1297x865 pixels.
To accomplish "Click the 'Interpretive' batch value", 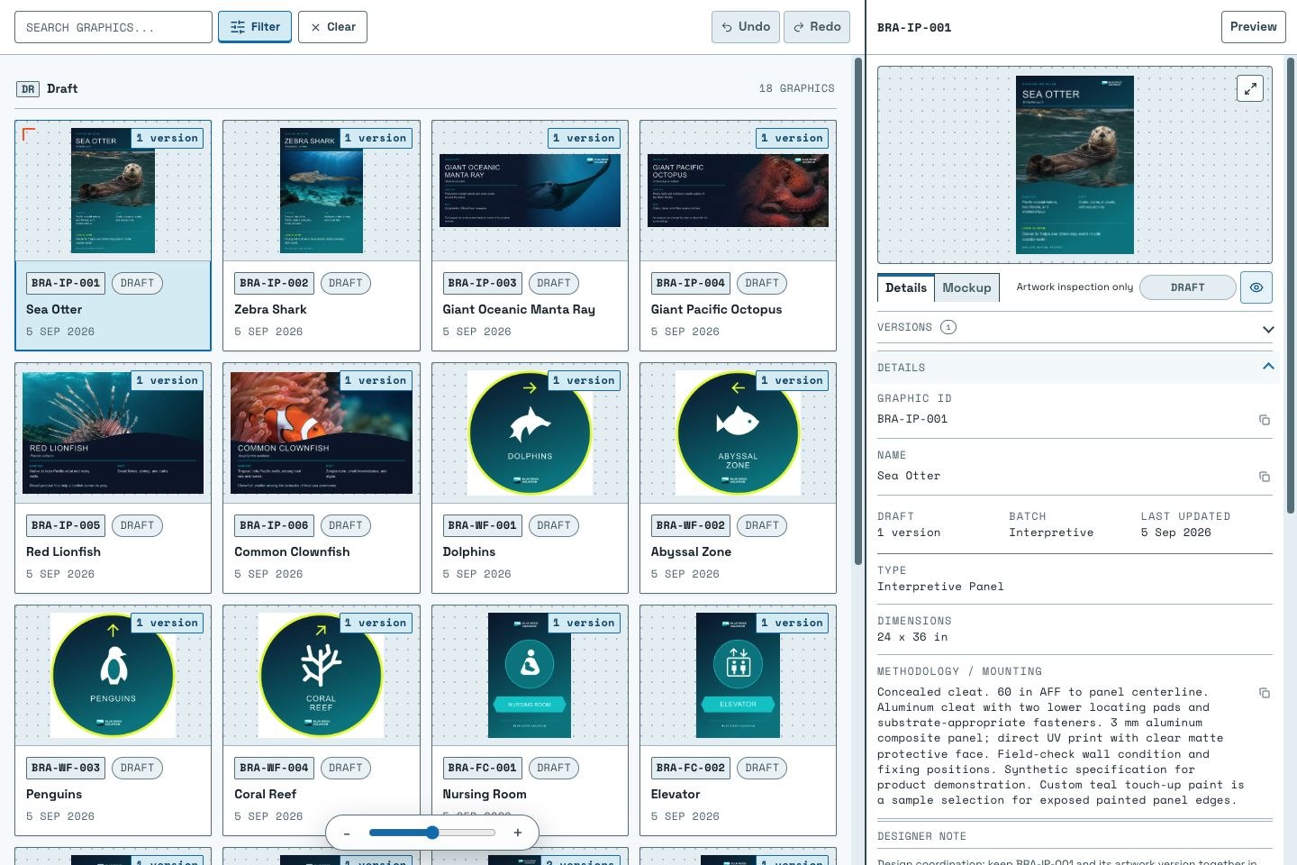I will (x=1051, y=533).
